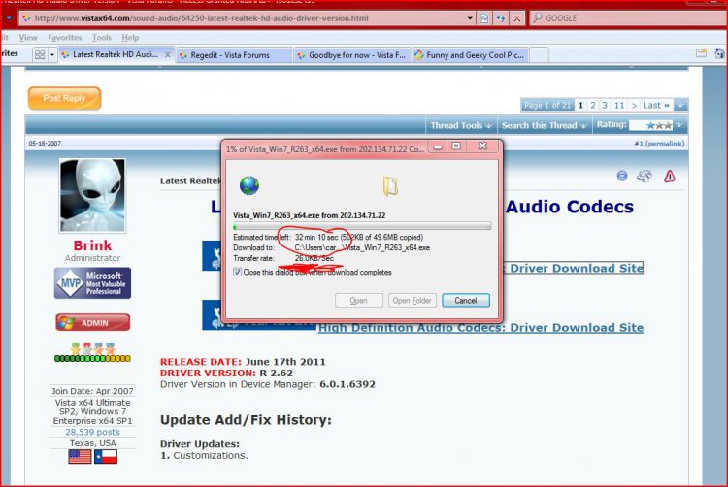Click the stop loading X icon

[x=516, y=18]
